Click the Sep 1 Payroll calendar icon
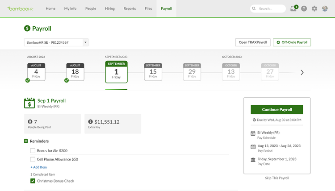The image size is (335, 191). (29, 103)
